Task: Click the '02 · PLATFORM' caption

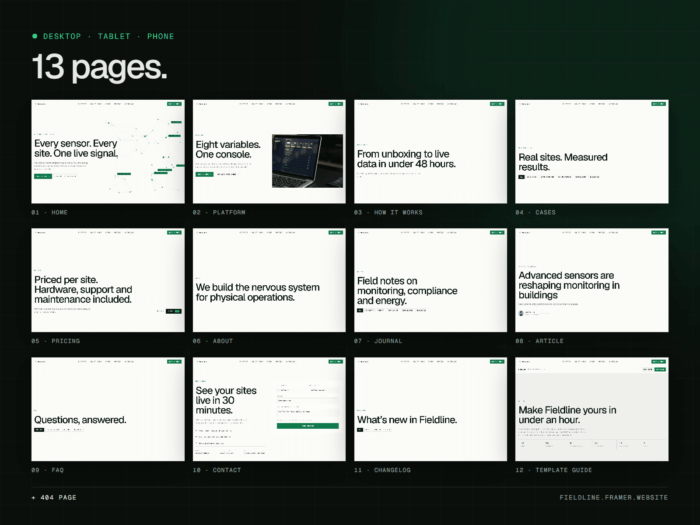Action: [219, 212]
